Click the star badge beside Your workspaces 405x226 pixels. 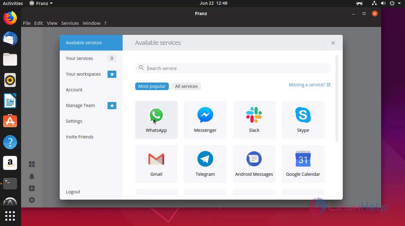pos(112,74)
